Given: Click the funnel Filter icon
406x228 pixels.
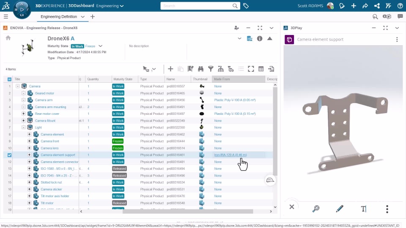Looking at the screenshot, I should click(211, 69).
